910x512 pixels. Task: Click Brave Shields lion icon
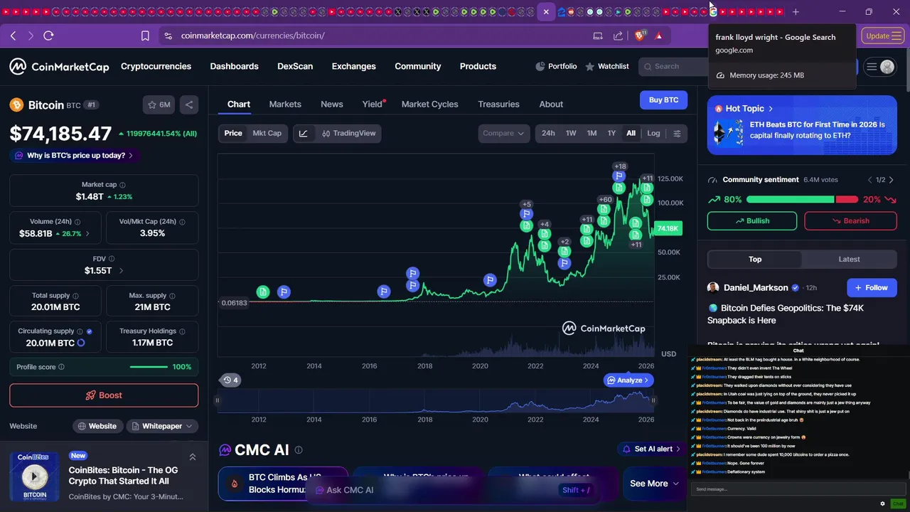tap(640, 36)
